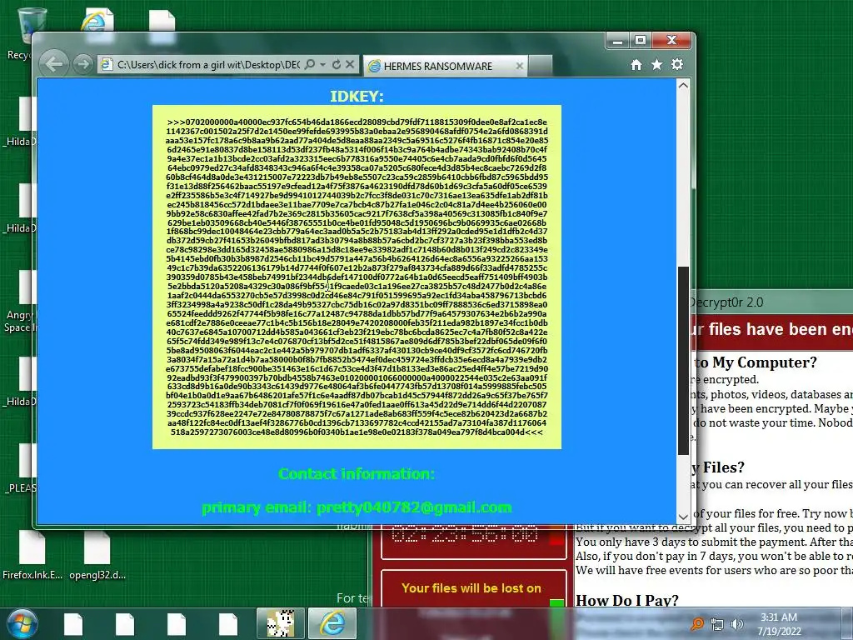Open the clock showing 3:31 AM
The height and width of the screenshot is (640, 853).
[x=779, y=624]
